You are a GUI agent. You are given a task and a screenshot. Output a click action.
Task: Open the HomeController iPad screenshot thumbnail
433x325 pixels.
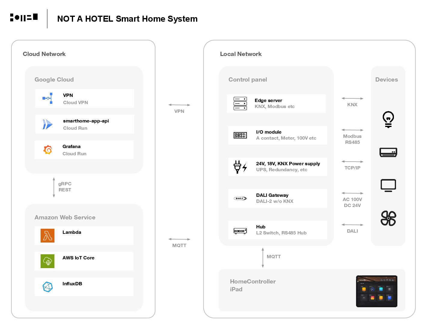pos(376,291)
